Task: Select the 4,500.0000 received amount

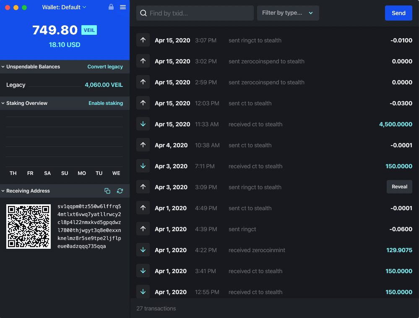Action: [x=396, y=124]
